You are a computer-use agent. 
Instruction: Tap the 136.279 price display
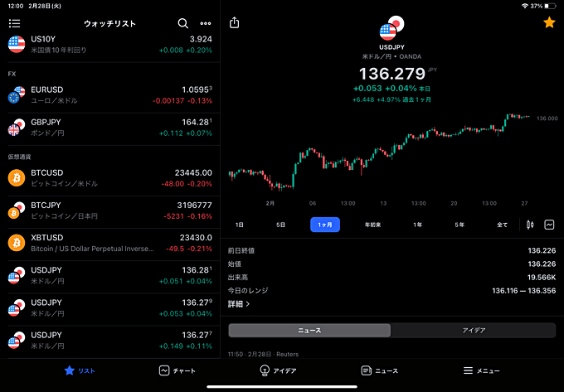392,74
